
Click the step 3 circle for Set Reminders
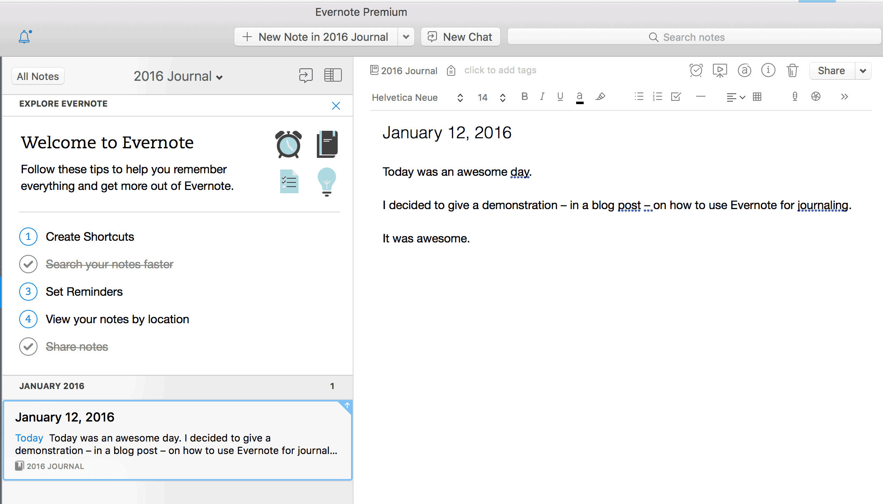coord(28,292)
